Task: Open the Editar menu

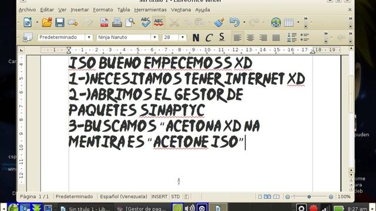Action: [x=47, y=10]
